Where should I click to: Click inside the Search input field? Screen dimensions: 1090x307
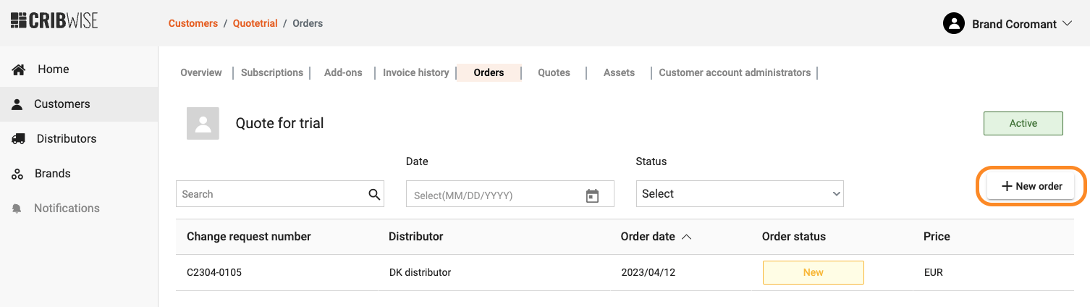click(x=271, y=194)
